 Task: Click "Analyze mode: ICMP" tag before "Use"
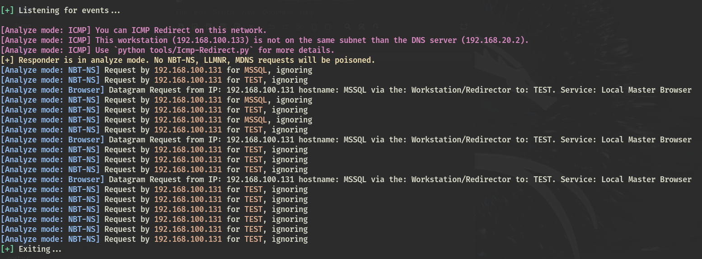tap(46, 50)
